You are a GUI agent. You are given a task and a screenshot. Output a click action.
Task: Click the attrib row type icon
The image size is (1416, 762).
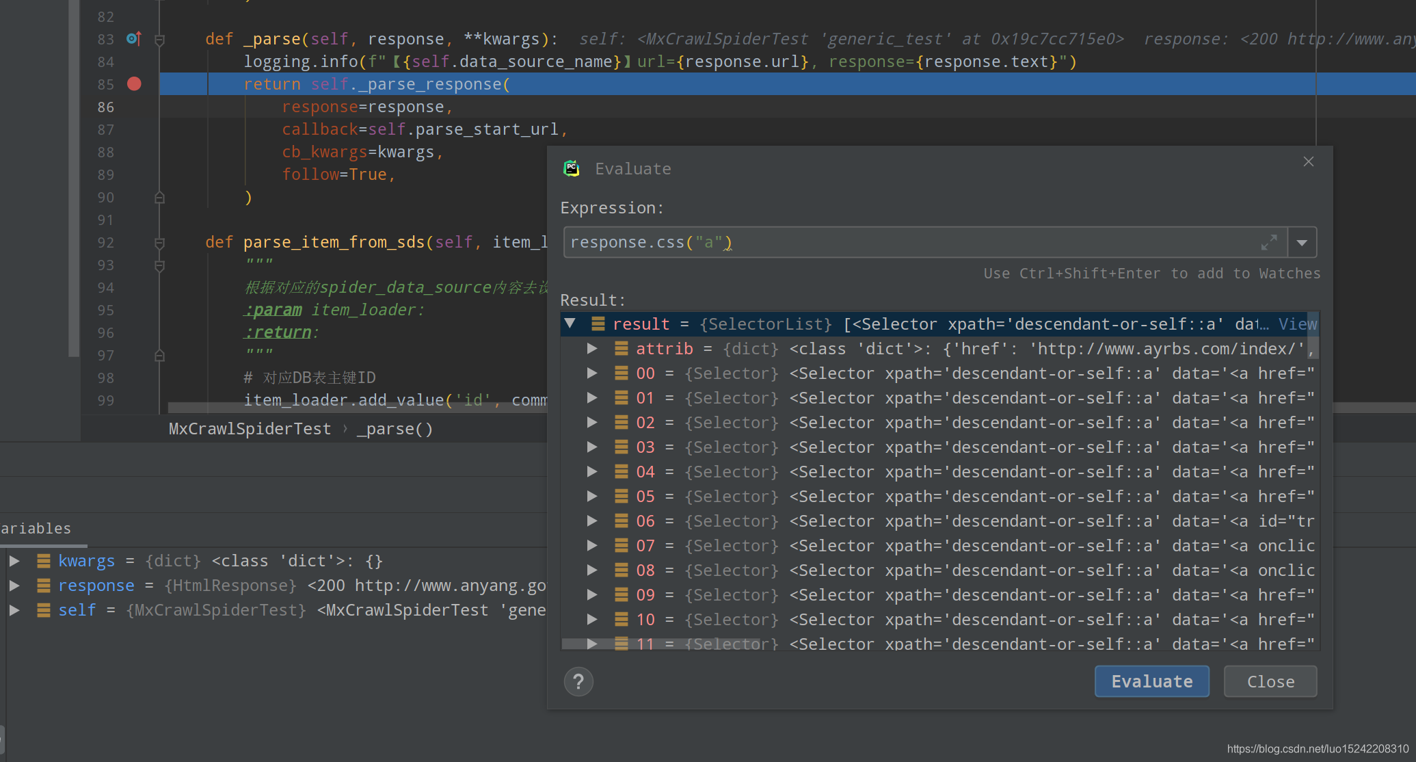click(x=621, y=349)
